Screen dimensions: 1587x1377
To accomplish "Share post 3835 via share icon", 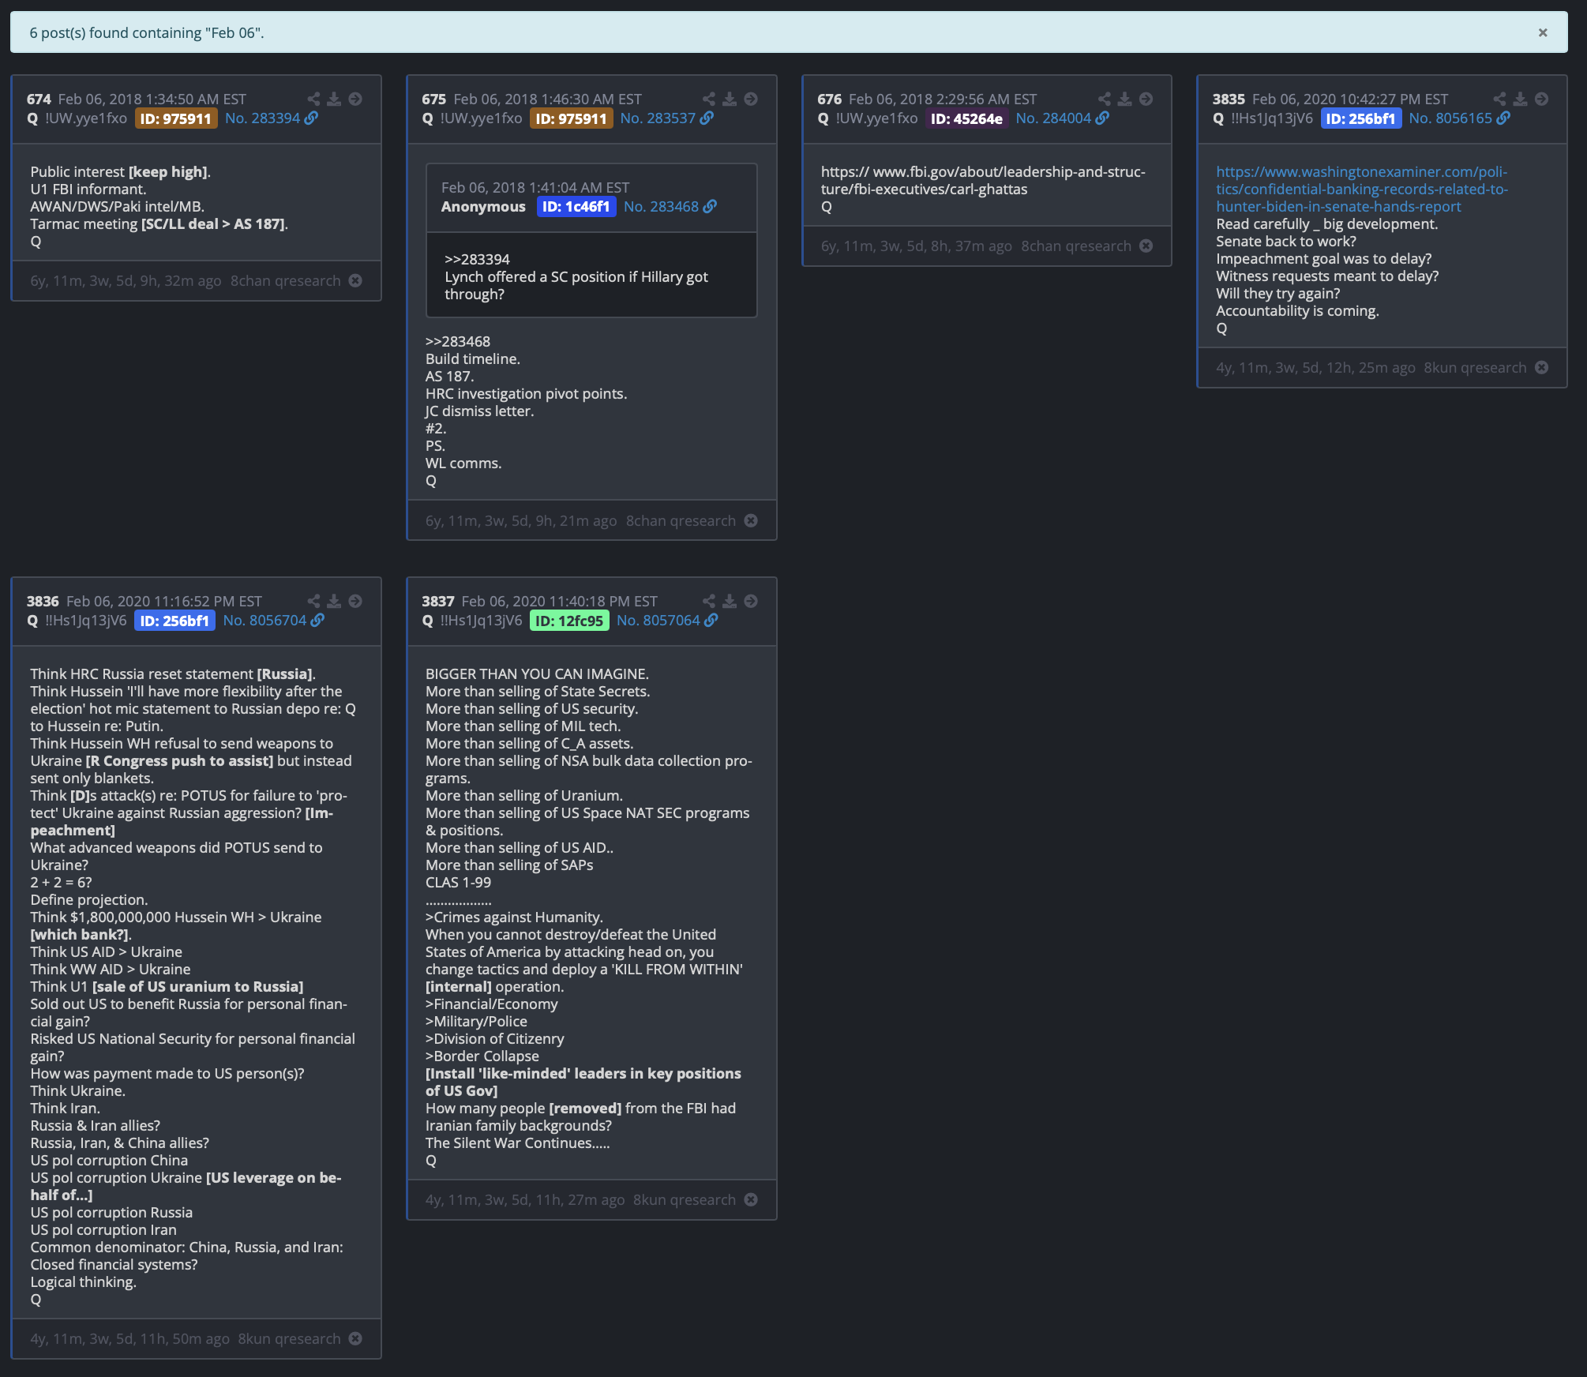I will 1499,99.
